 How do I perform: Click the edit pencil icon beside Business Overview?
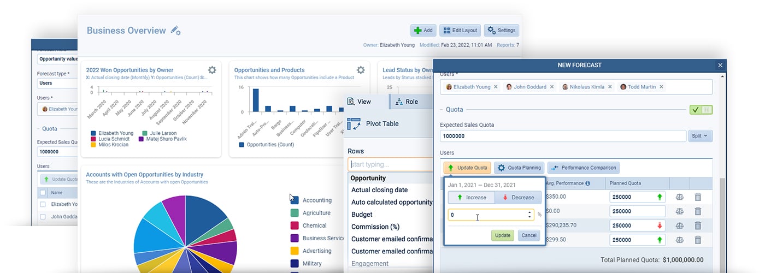175,31
